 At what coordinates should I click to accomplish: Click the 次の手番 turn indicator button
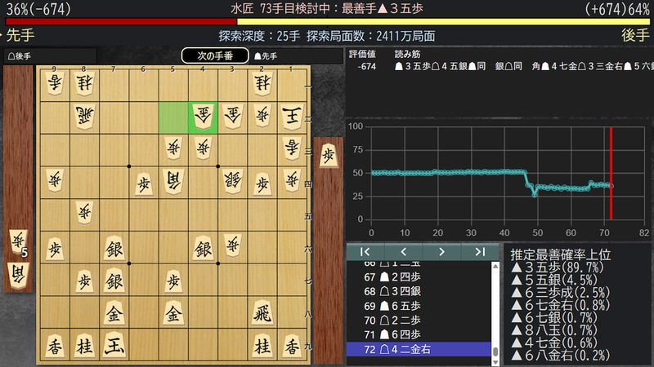(215, 55)
